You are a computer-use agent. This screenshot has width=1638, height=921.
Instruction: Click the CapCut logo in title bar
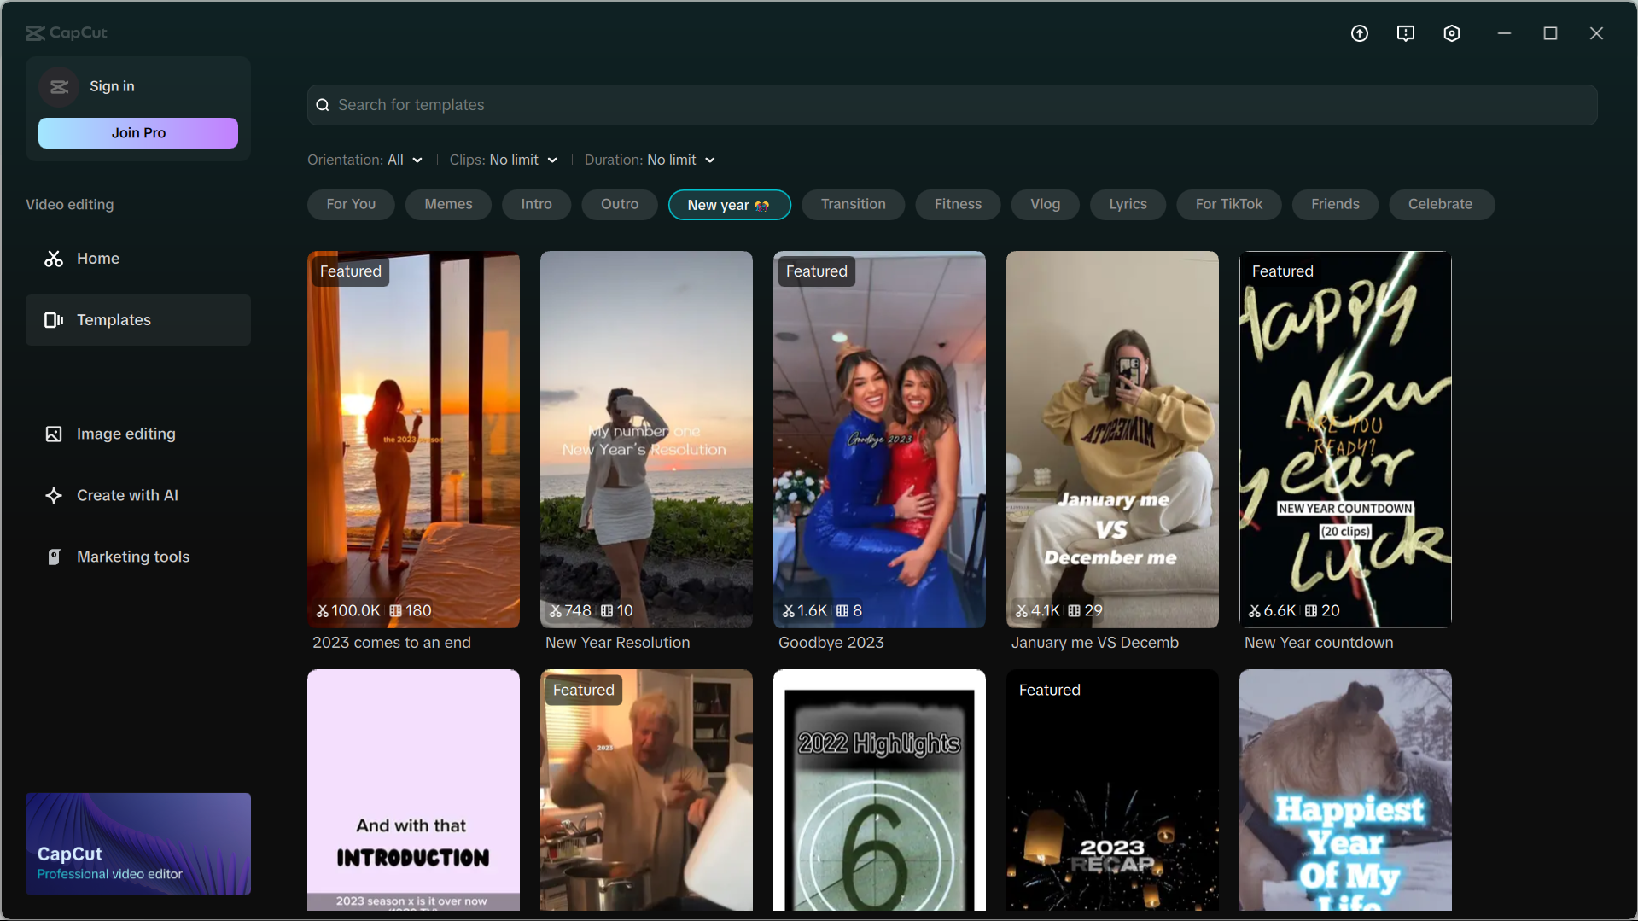[67, 32]
